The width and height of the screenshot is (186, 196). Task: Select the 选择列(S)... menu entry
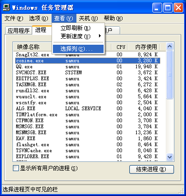click(x=78, y=49)
